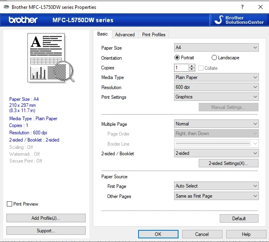This screenshot has width=269, height=242.
Task: Close the Properties dialog window
Action: coord(261,7)
